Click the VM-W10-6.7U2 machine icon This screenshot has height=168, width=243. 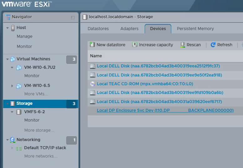click(x=19, y=68)
